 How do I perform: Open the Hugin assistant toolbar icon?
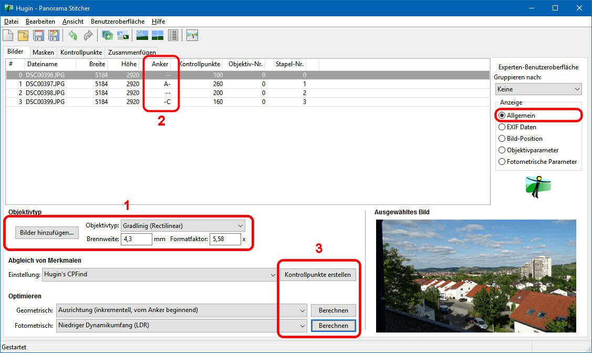coord(192,35)
